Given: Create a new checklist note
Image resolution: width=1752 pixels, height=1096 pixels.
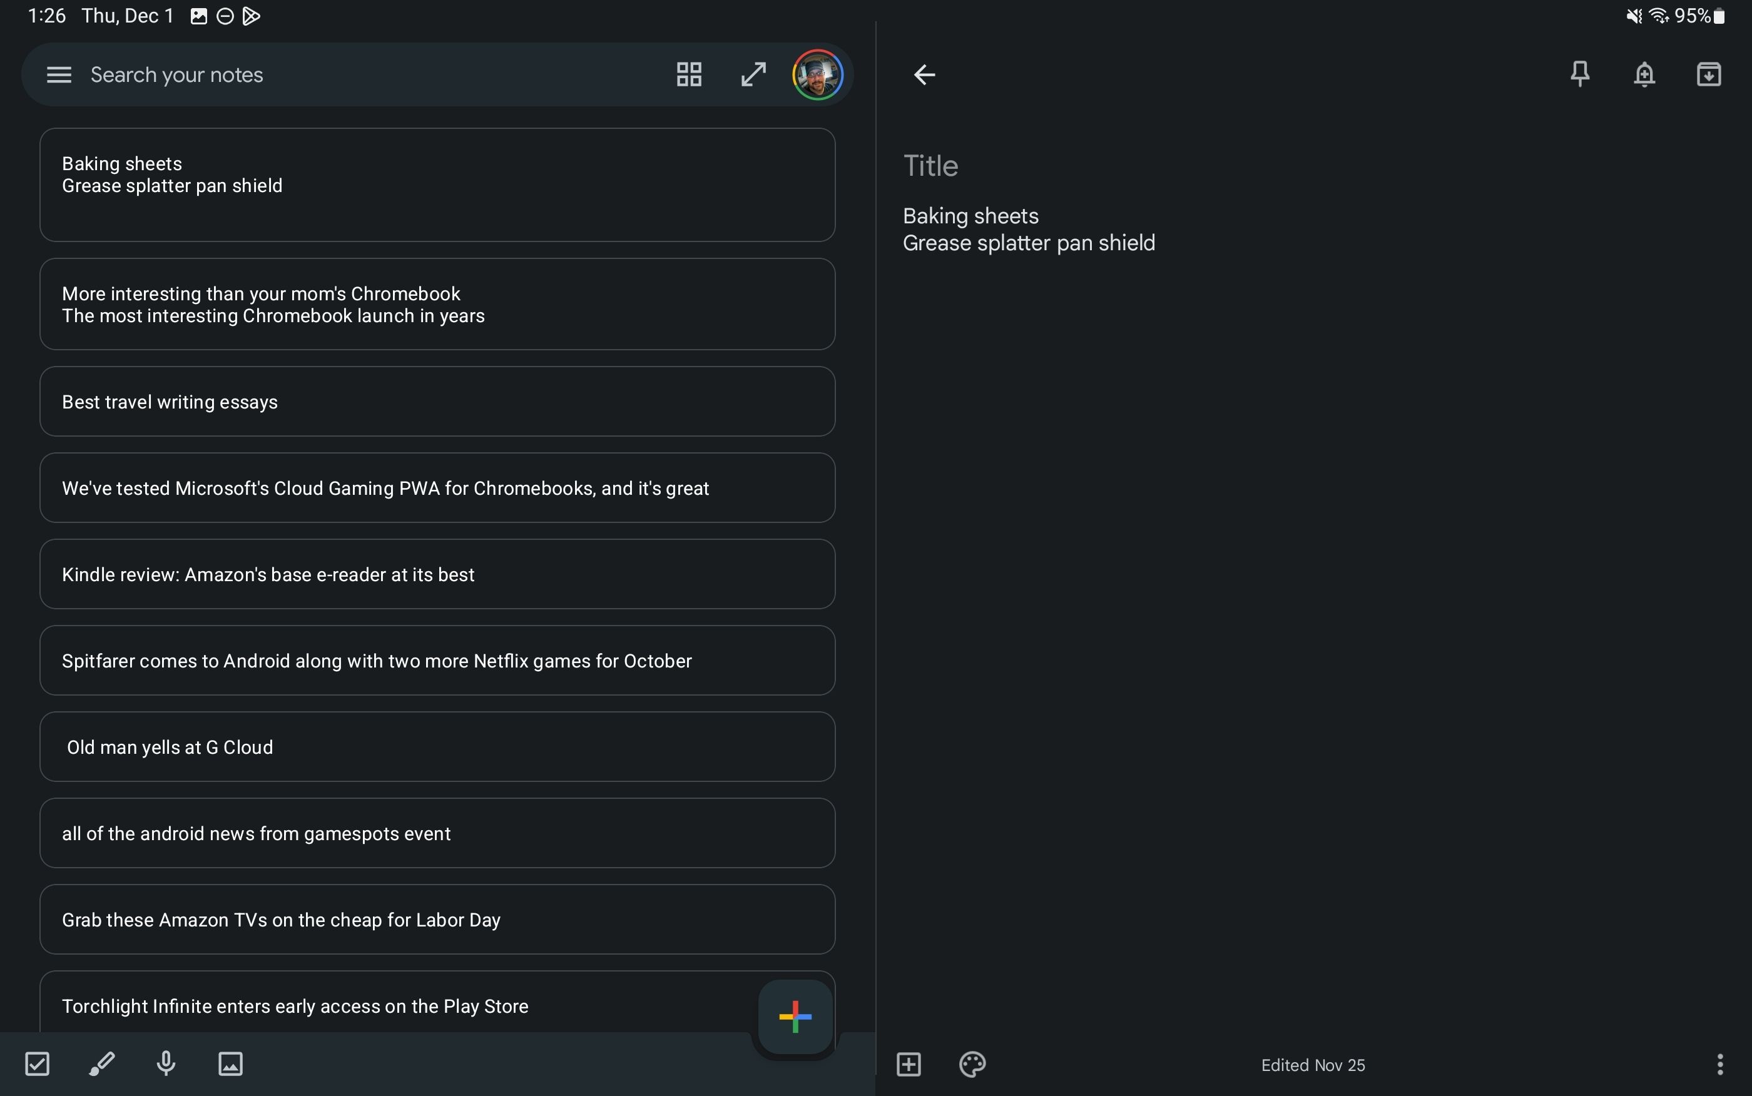Looking at the screenshot, I should [x=38, y=1063].
